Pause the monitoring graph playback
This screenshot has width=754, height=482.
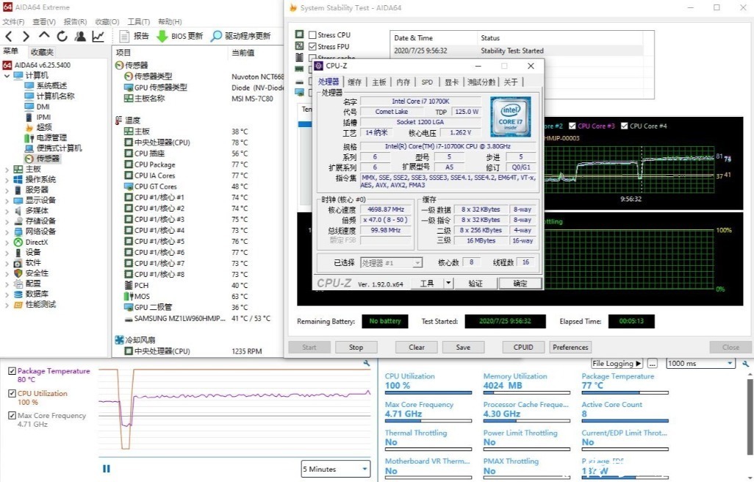107,469
